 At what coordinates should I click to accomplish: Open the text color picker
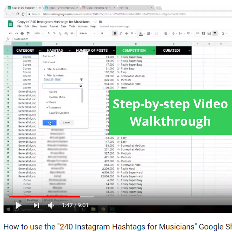pos(132,33)
